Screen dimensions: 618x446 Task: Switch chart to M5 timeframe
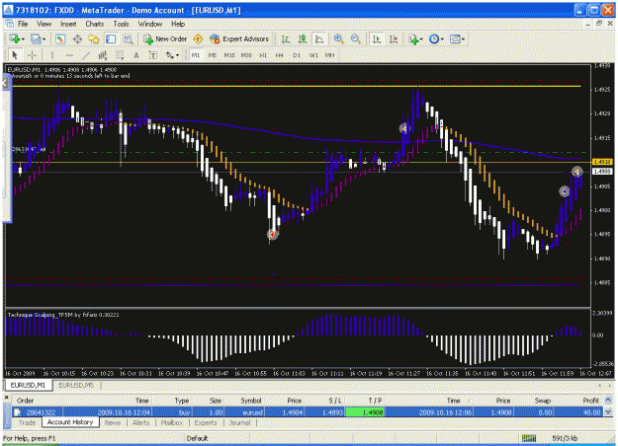[213, 55]
